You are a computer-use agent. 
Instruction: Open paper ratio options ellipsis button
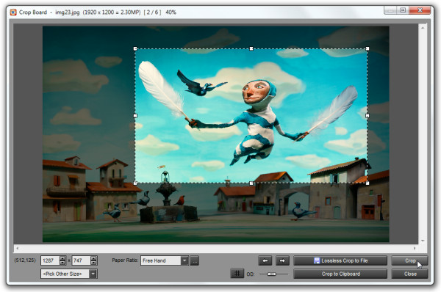click(x=194, y=260)
